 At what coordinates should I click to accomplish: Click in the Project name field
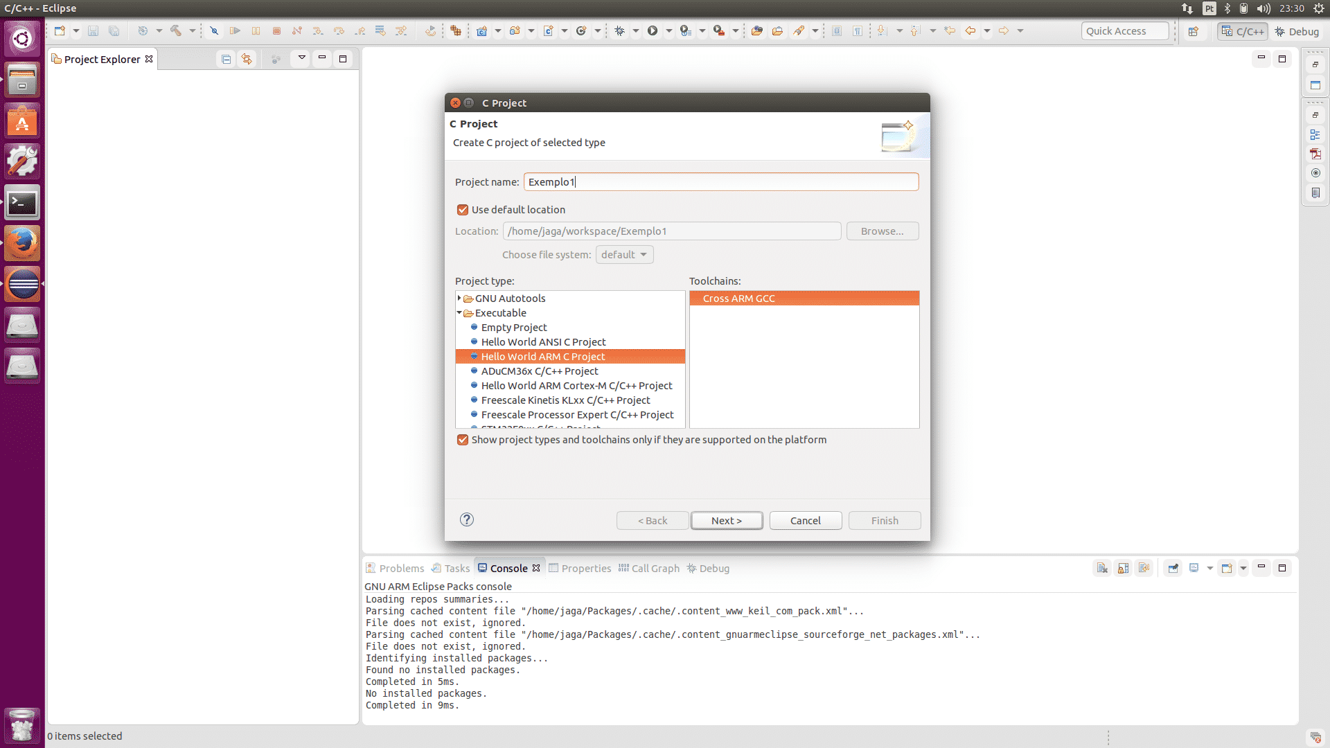pos(720,181)
